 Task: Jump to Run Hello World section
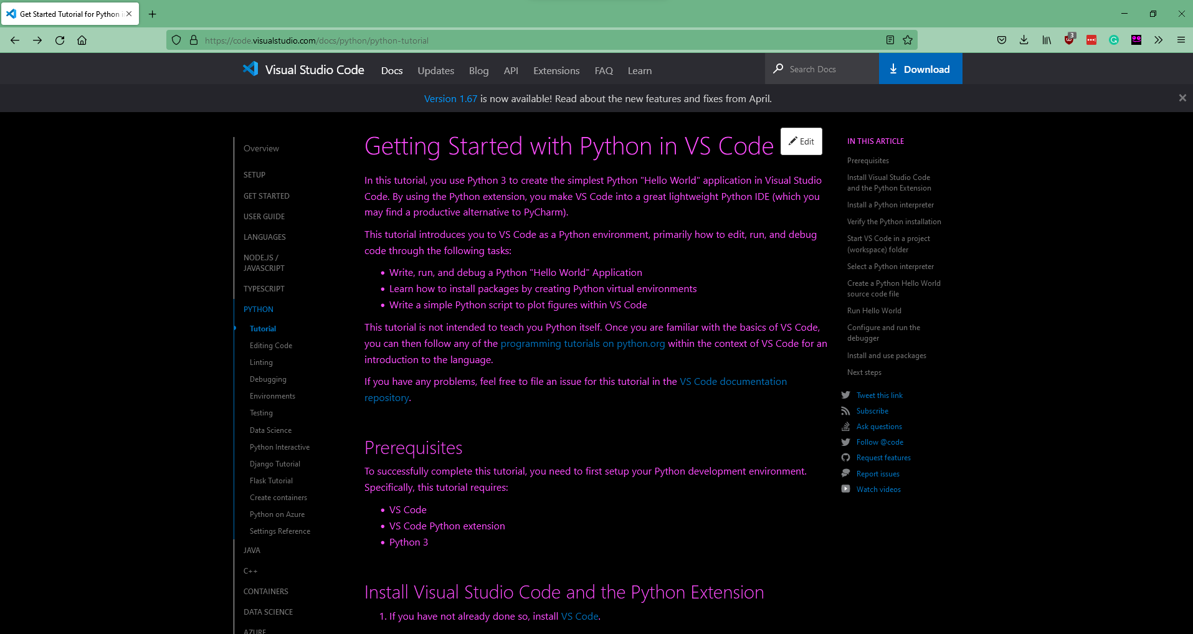[874, 310]
